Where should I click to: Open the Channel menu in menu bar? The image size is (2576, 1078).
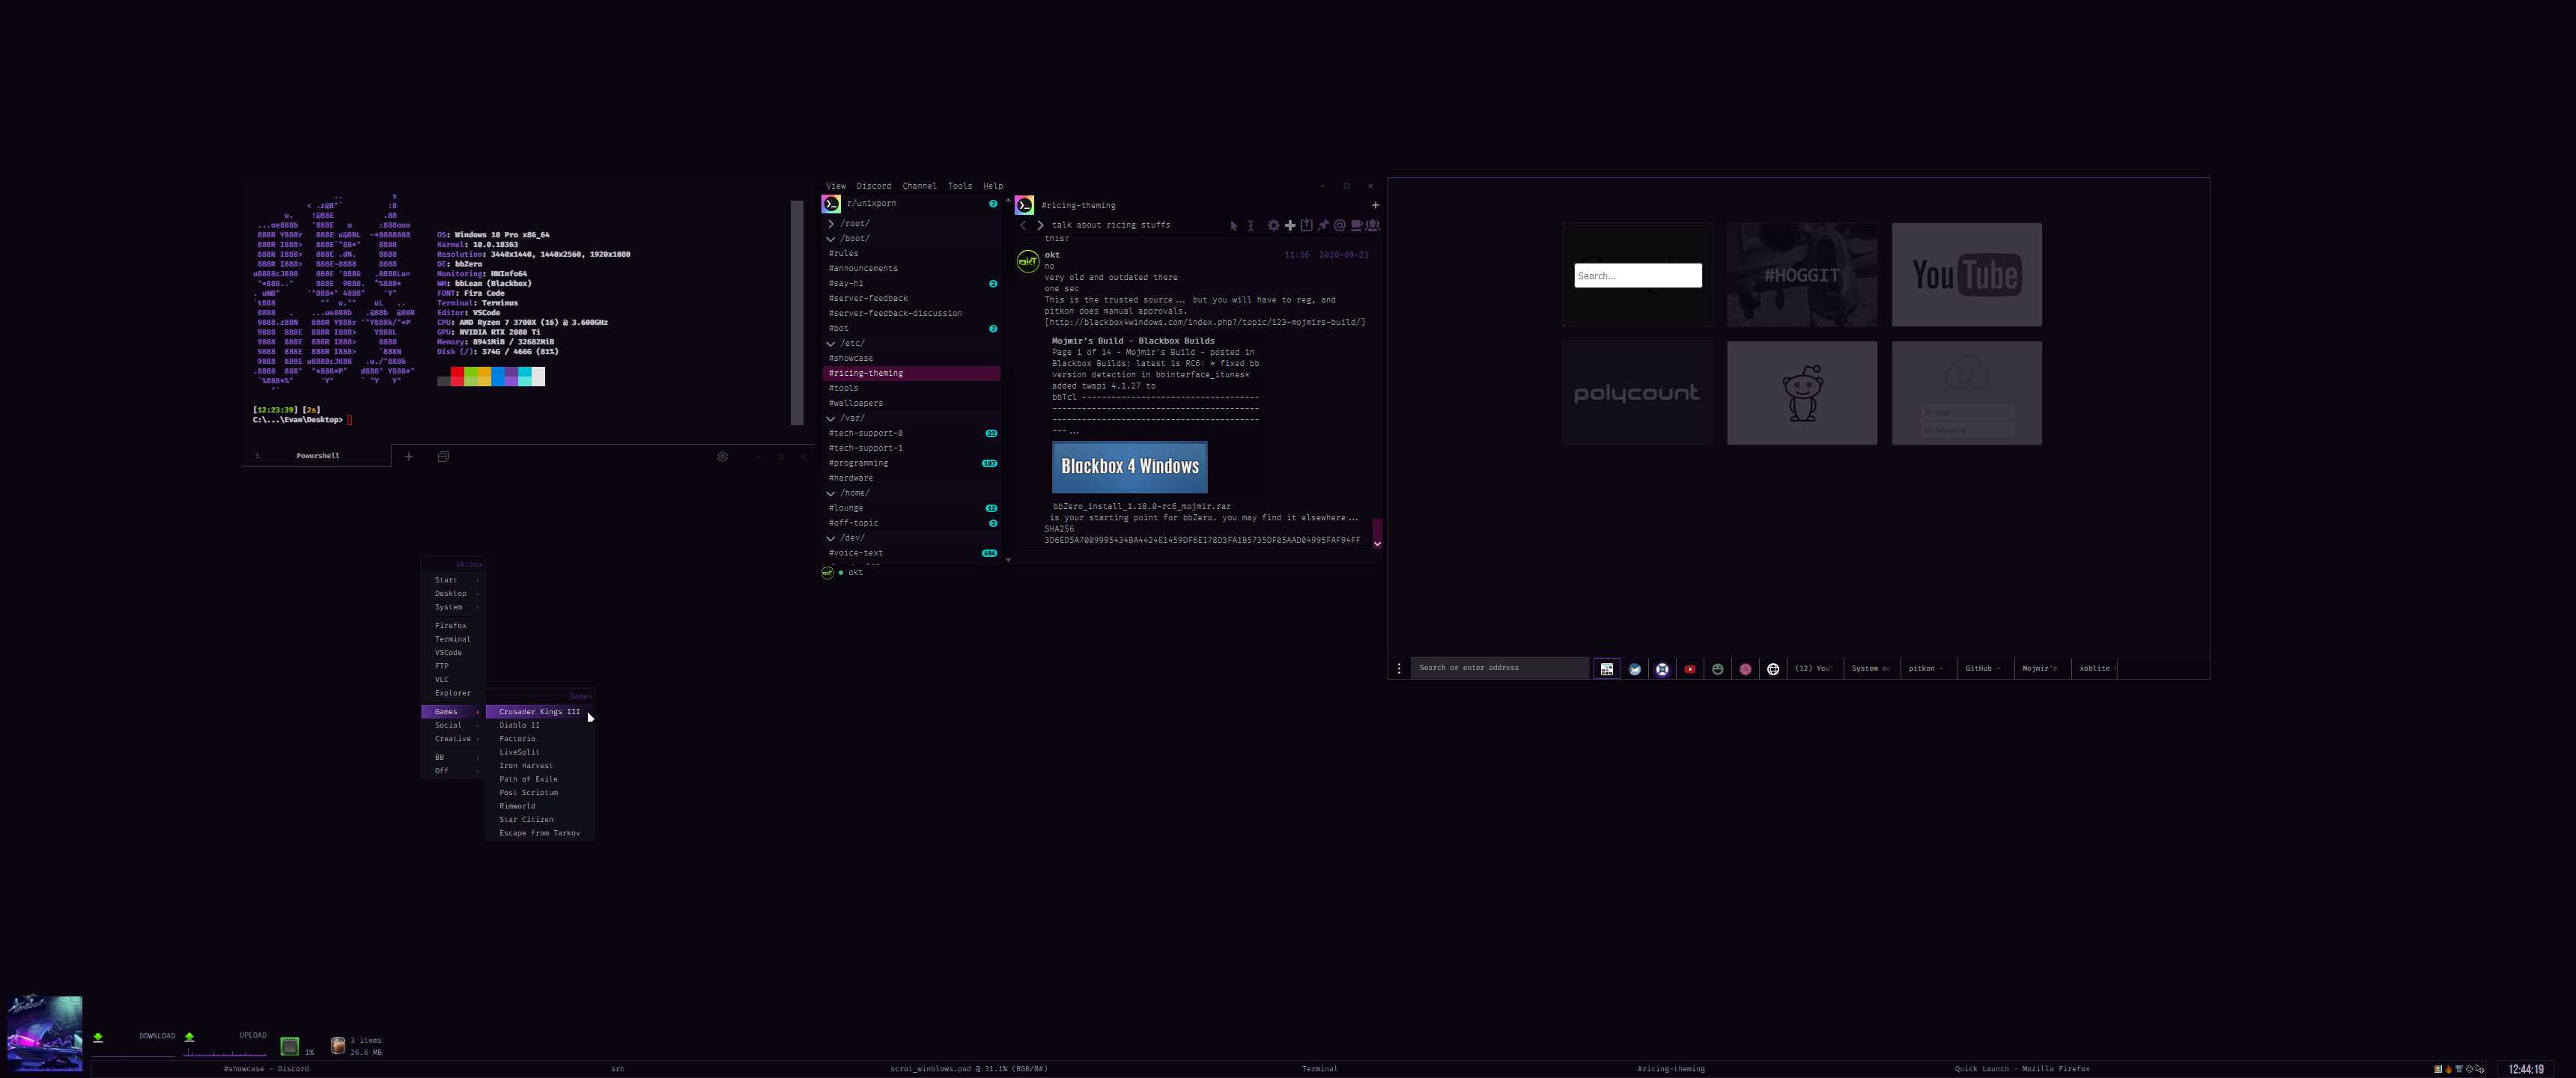pyautogui.click(x=919, y=186)
